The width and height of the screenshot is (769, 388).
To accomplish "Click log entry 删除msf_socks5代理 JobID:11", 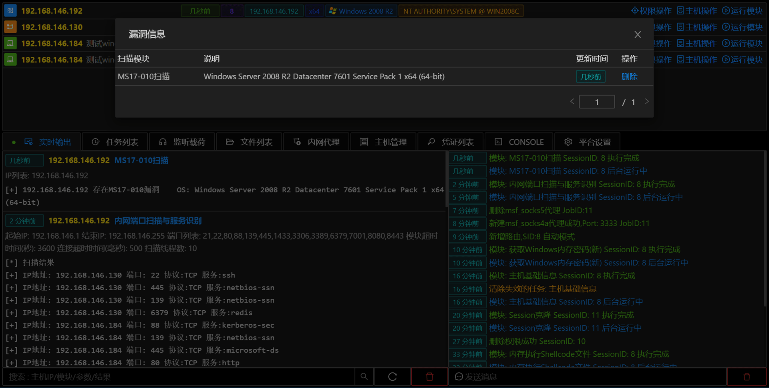I will 540,211.
